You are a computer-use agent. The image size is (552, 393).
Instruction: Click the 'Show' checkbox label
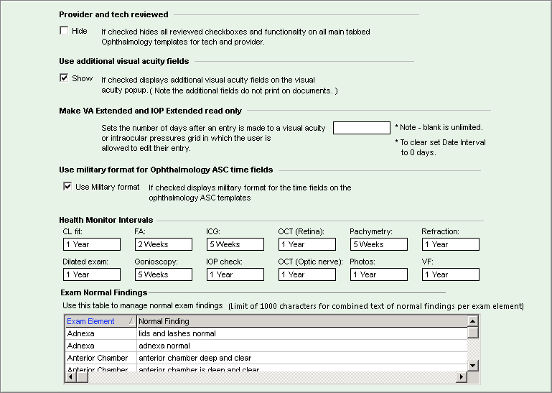(x=83, y=78)
